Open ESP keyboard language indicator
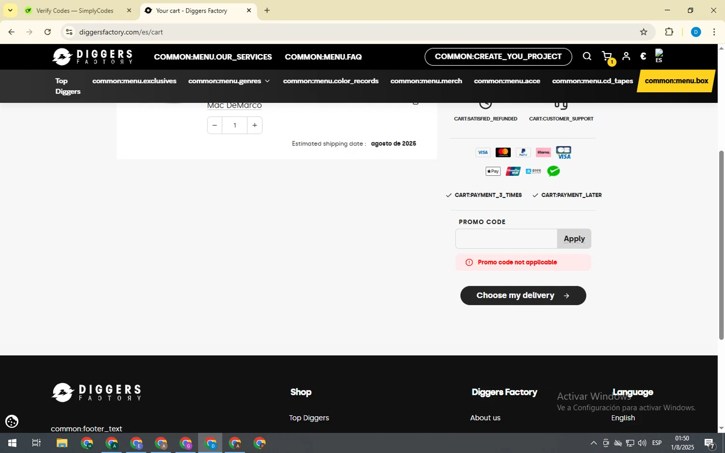The height and width of the screenshot is (453, 725). [656, 443]
